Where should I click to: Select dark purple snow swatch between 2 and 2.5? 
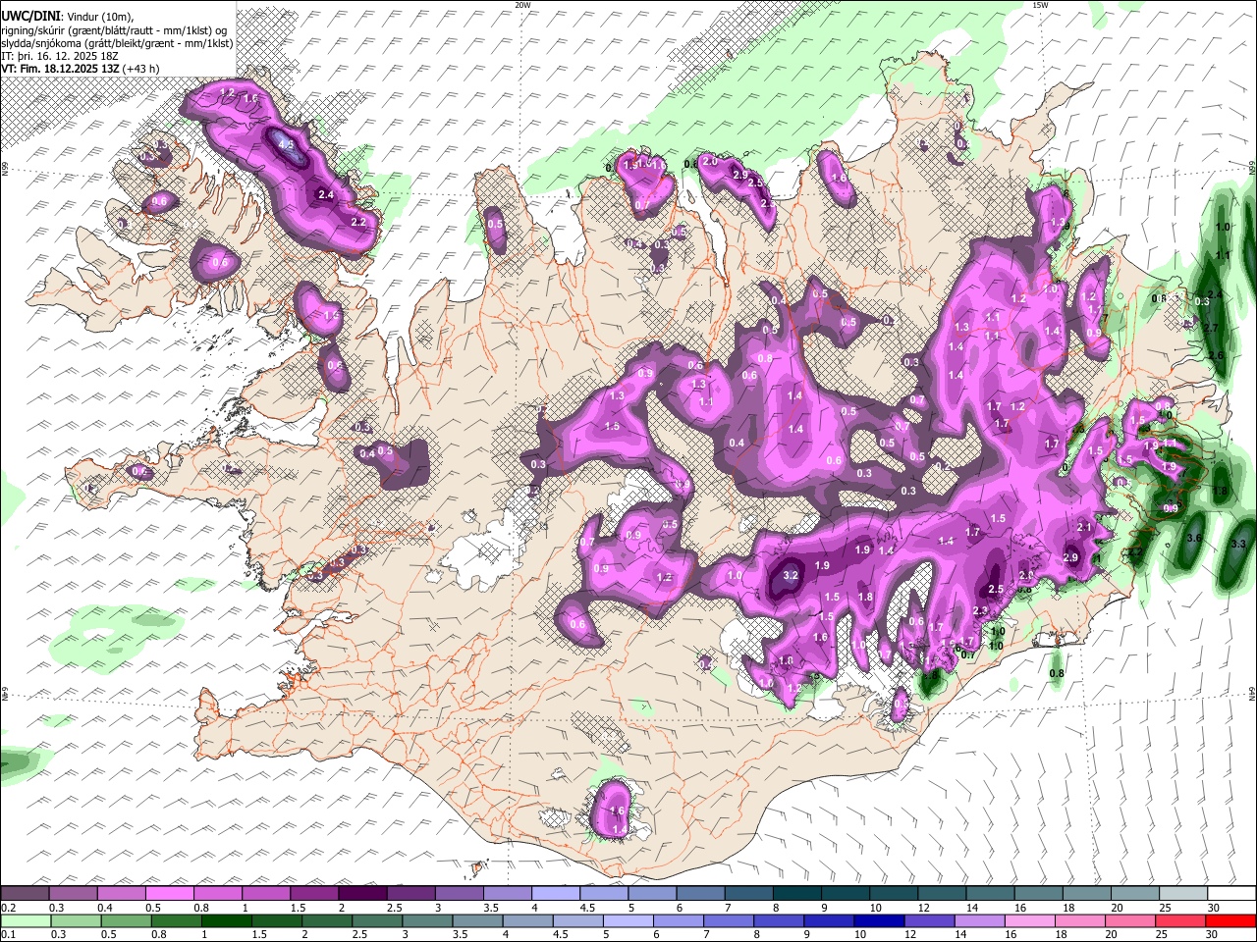(x=362, y=893)
